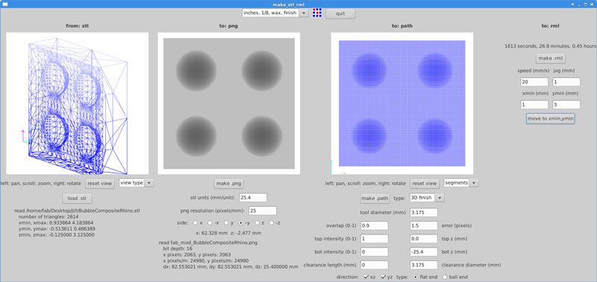Viewport: 597px width, 282px height.
Task: Click the grayscale PNG height map preview
Action: [x=229, y=103]
